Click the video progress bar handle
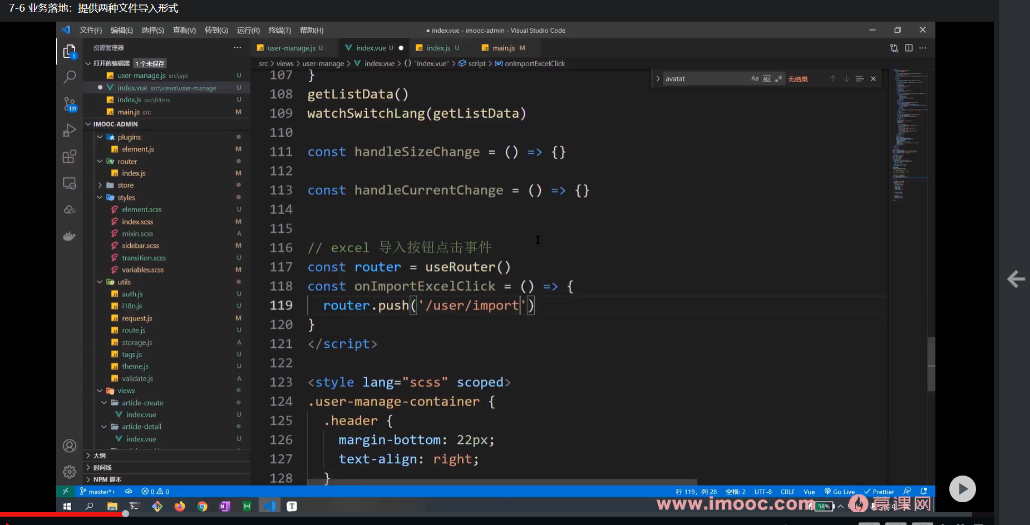Screen dimensions: 1030x525 (126, 514)
